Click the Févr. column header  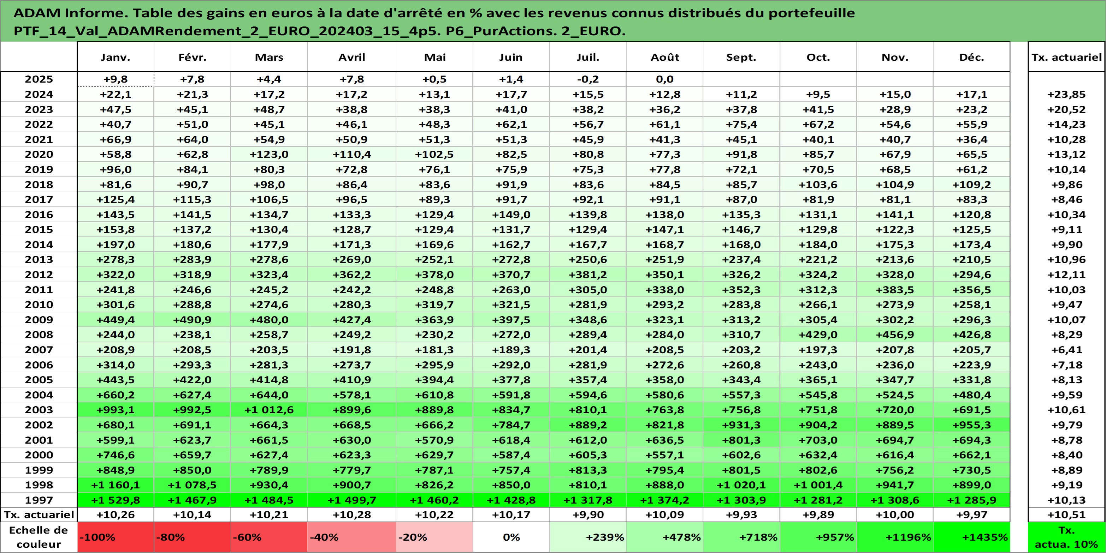(193, 57)
